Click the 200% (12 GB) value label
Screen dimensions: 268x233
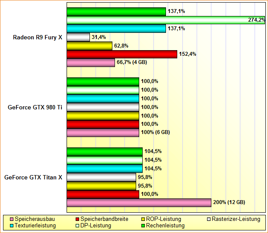coord(229,202)
